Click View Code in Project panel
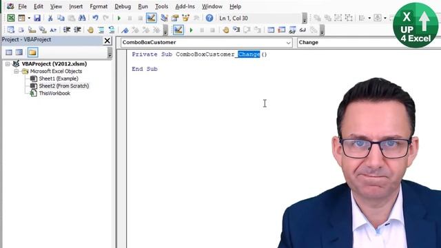The image size is (441, 248). (x=9, y=52)
